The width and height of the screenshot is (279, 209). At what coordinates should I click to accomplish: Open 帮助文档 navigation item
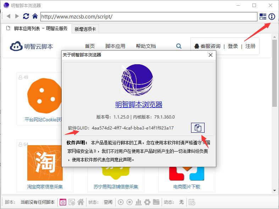[146, 46]
